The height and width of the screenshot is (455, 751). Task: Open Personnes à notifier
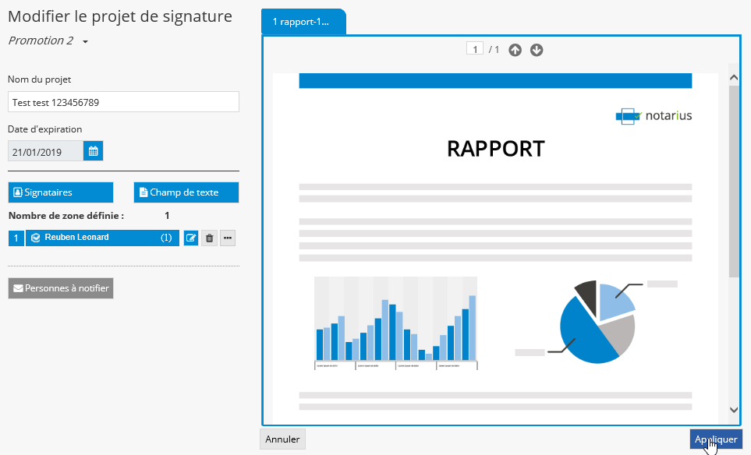coord(61,288)
